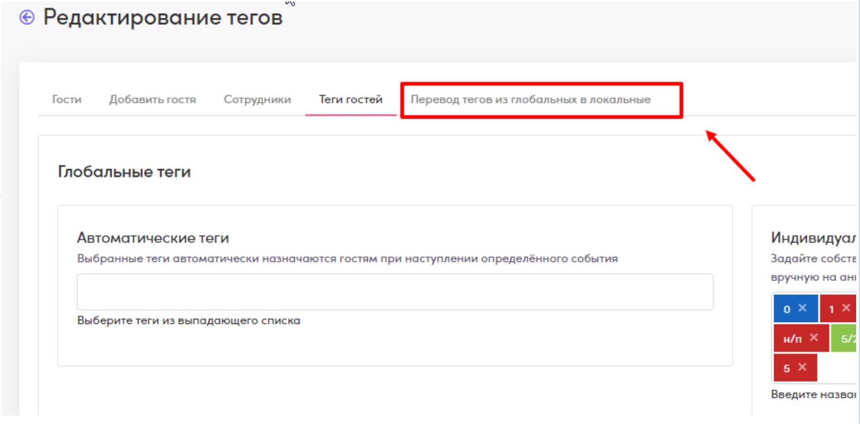Click the Автоматические теги heading

click(153, 238)
